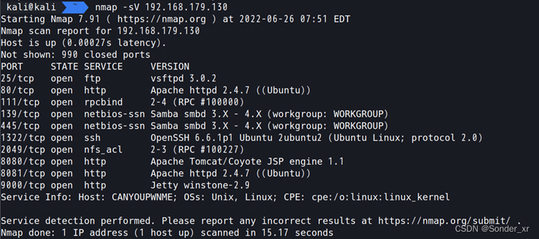Select the 80/tcp Apache httpd line

pos(156,90)
